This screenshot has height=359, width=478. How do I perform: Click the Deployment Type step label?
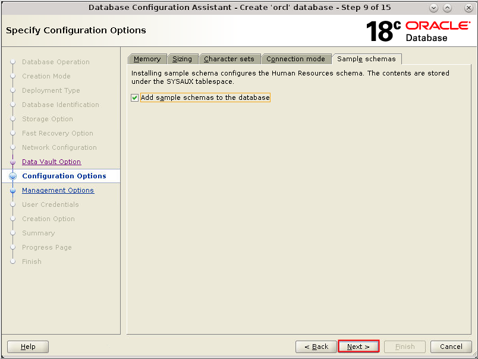[51, 90]
